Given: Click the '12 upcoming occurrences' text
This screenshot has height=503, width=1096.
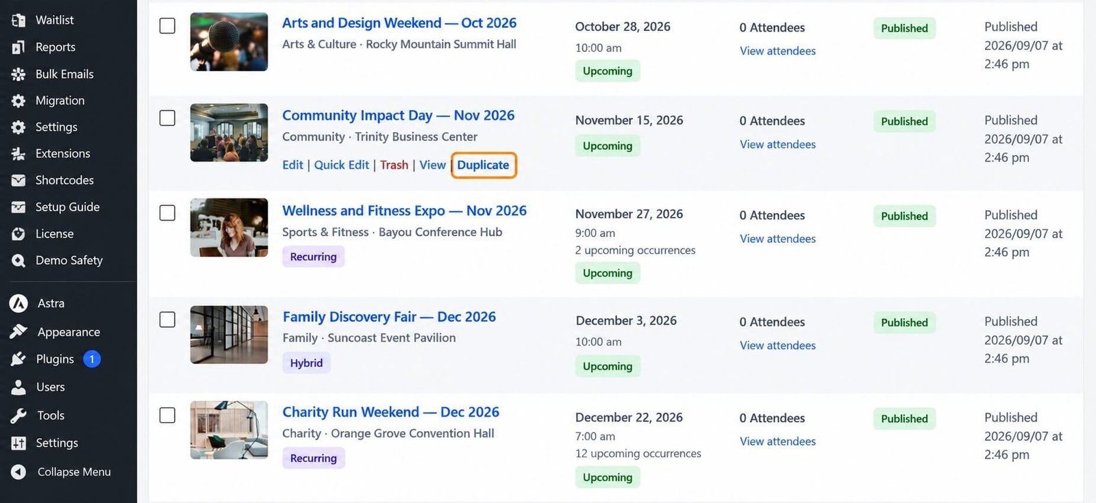Looking at the screenshot, I should (638, 454).
